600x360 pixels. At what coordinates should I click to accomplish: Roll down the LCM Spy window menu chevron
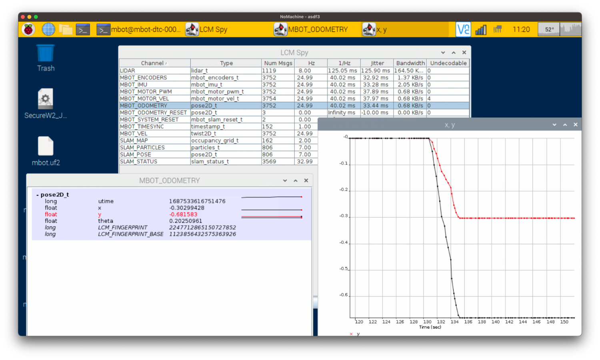443,53
